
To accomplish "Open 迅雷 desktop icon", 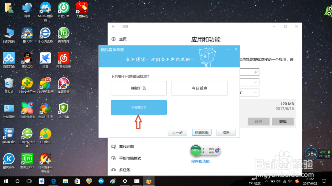I will pyautogui.click(x=45, y=60).
